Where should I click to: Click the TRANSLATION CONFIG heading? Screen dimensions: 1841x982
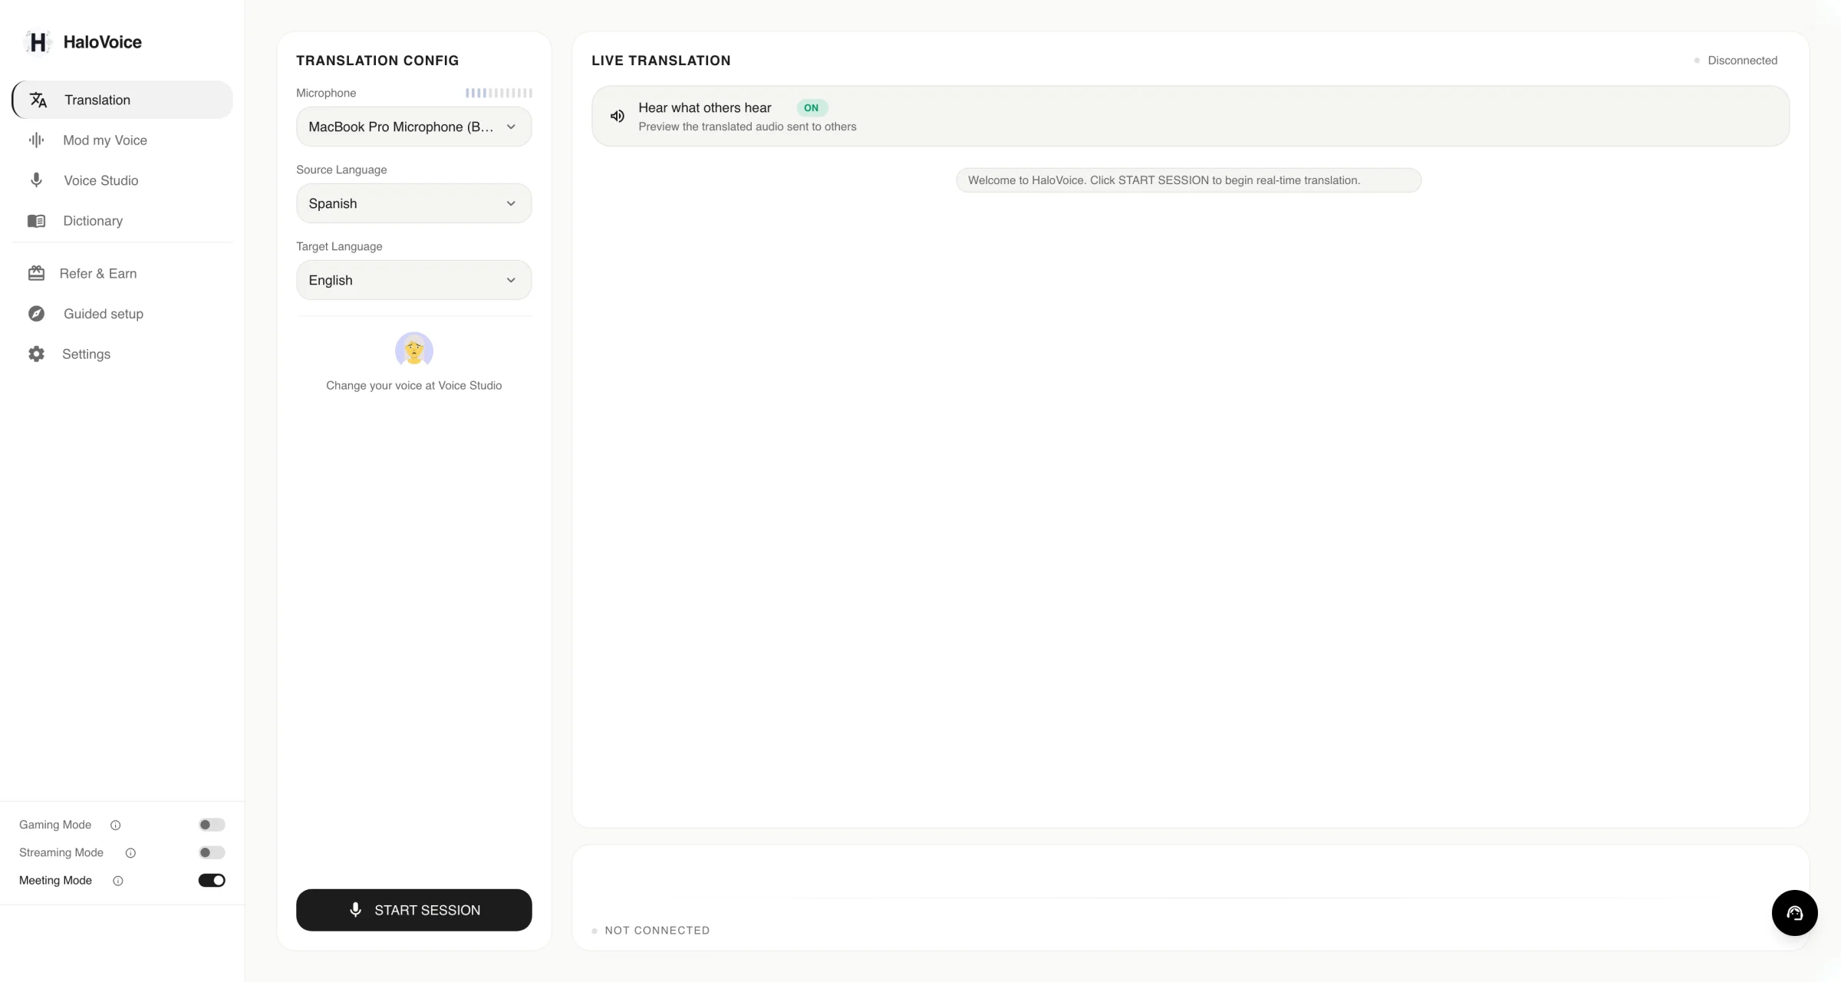tap(377, 61)
